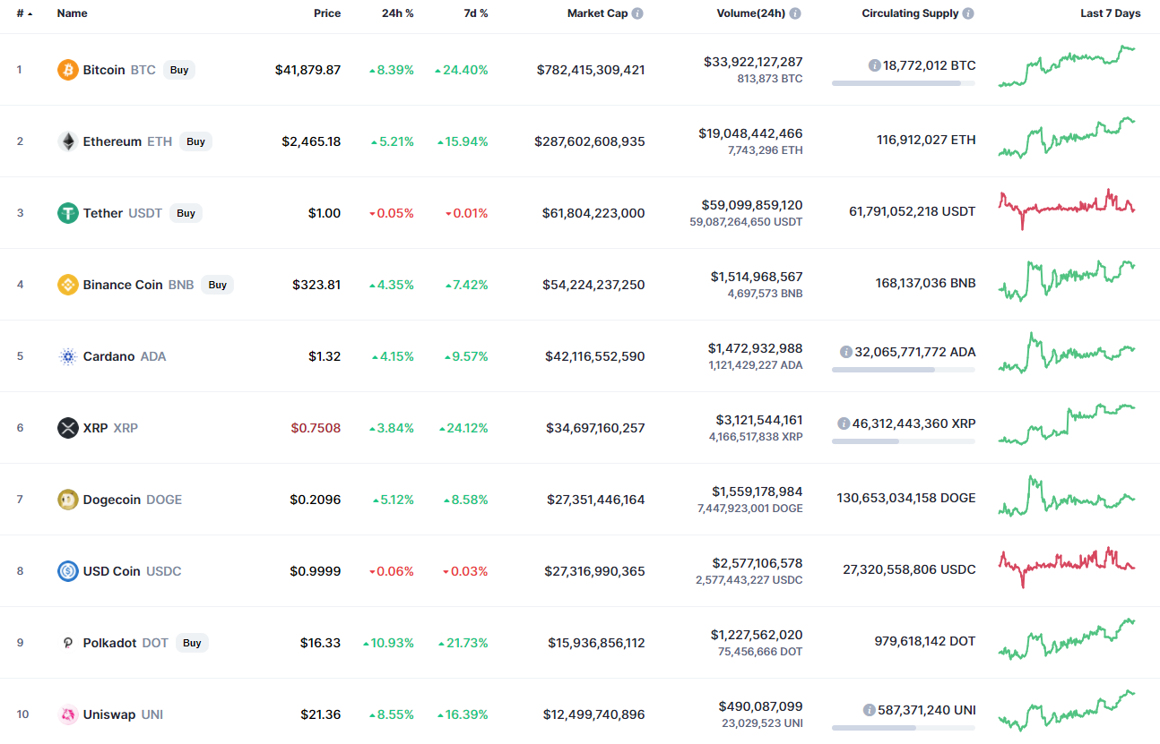Sort table by 7d % column header

pos(474,13)
